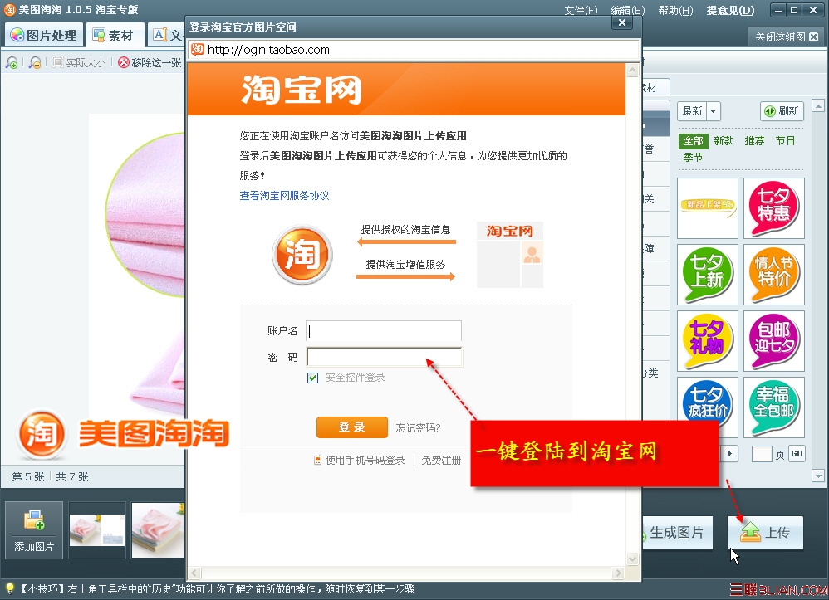The image size is (829, 600).
Task: Choose the 七夕特惠 sticker
Action: coord(774,208)
